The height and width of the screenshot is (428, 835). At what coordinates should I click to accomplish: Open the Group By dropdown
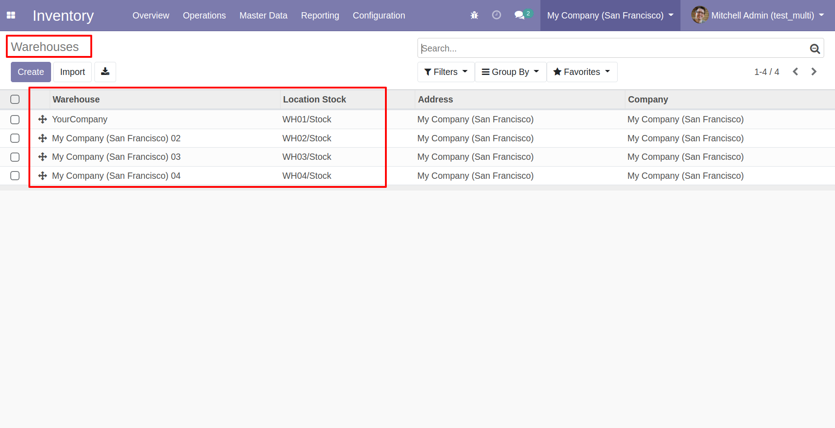(x=511, y=72)
